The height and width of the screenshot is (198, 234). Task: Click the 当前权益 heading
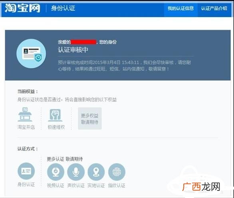tap(28, 91)
